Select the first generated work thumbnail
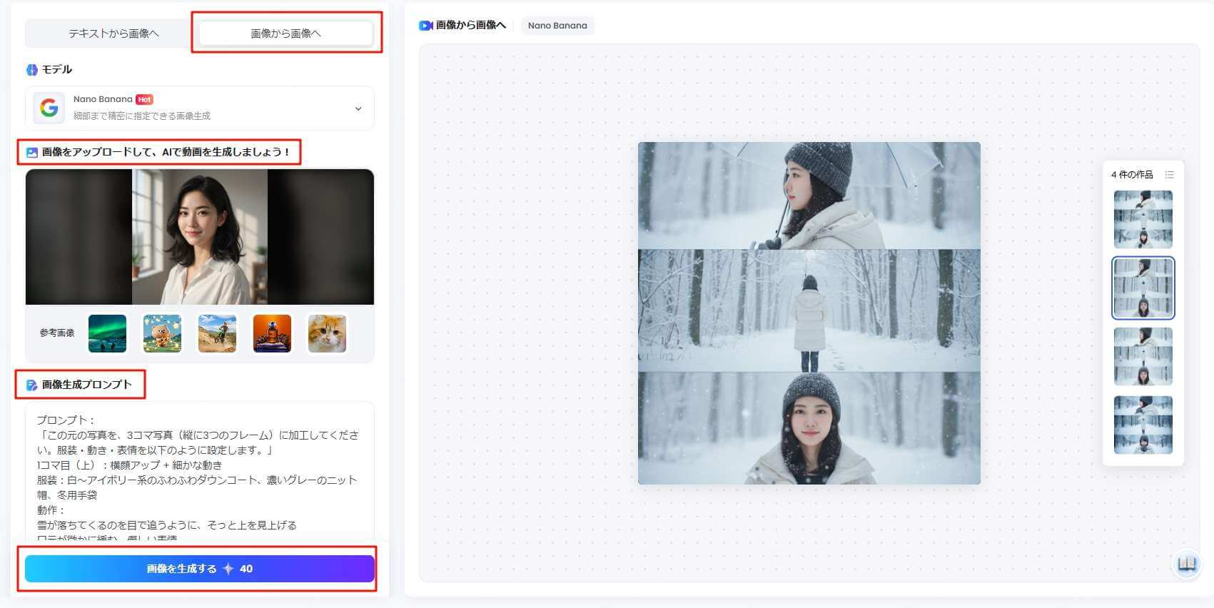Screen dimensions: 1214x608 coord(1143,219)
